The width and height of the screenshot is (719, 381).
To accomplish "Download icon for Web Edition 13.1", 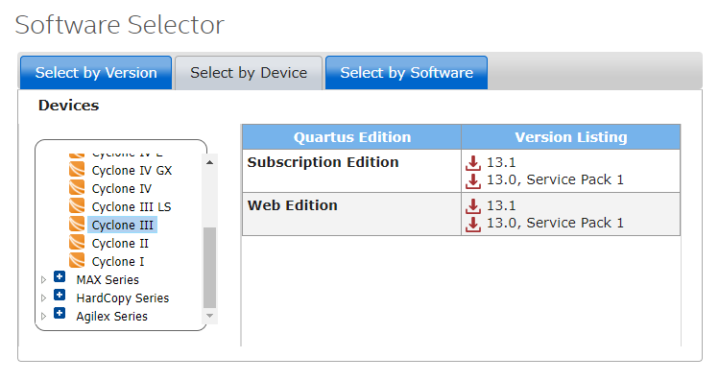I will (473, 206).
